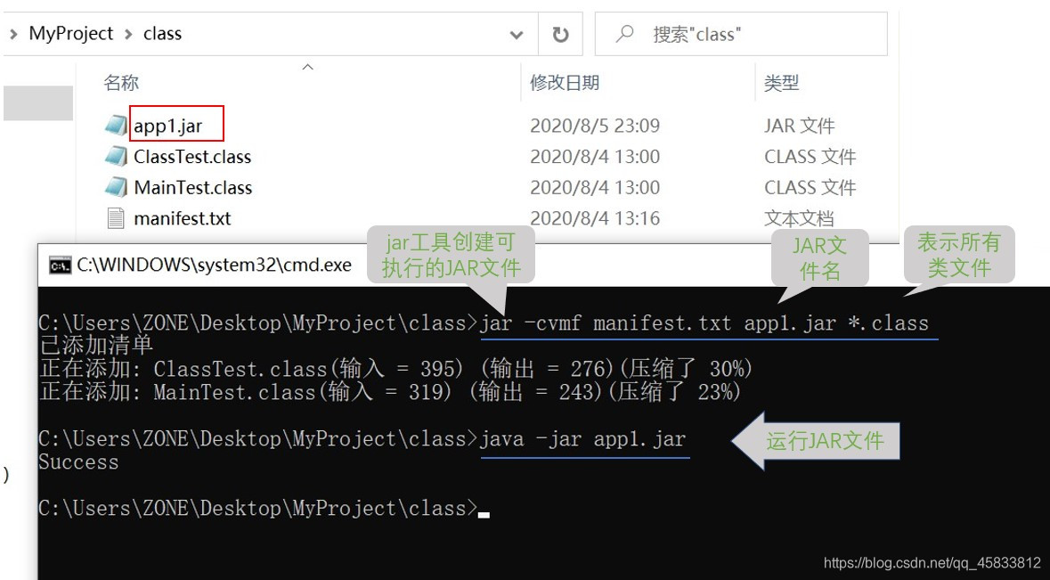This screenshot has width=1050, height=580.
Task: Click the jar -cvmf command text
Action: tap(704, 323)
